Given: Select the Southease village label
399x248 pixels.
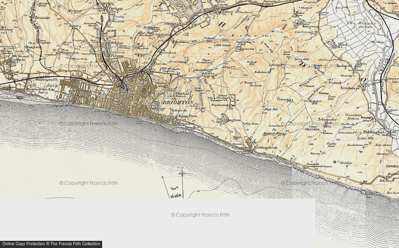Looking at the screenshot, I should (350, 88).
